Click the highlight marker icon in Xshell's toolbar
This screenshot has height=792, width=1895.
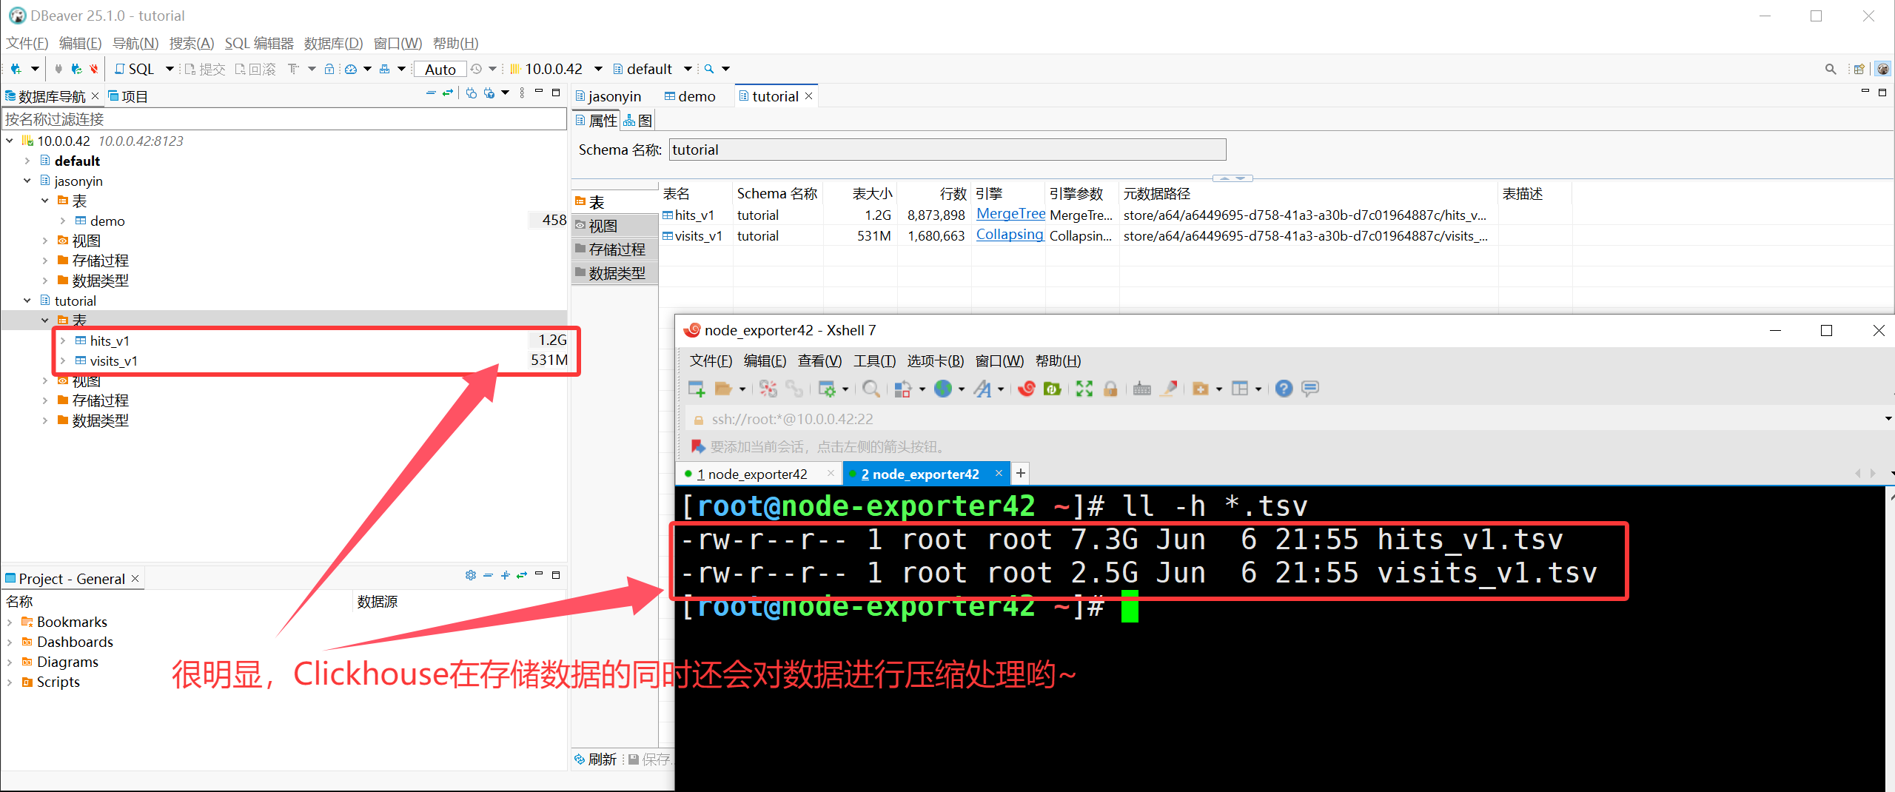(1169, 389)
